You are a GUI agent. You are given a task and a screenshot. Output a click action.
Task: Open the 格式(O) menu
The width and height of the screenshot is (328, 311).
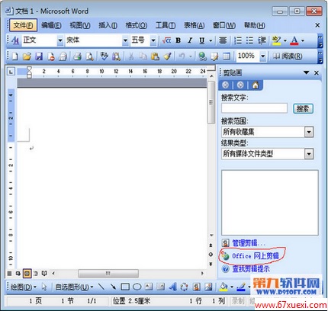137,25
